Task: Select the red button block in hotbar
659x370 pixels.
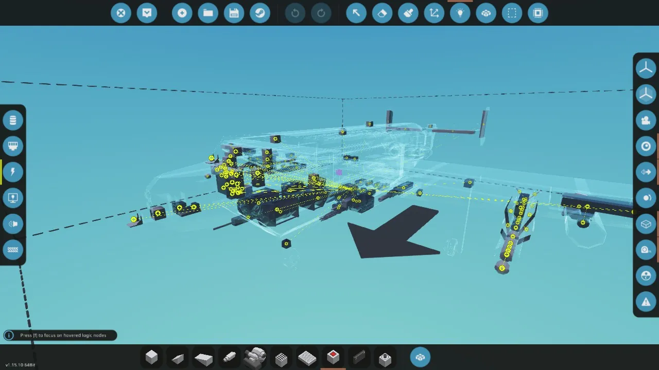Action: pos(333,357)
